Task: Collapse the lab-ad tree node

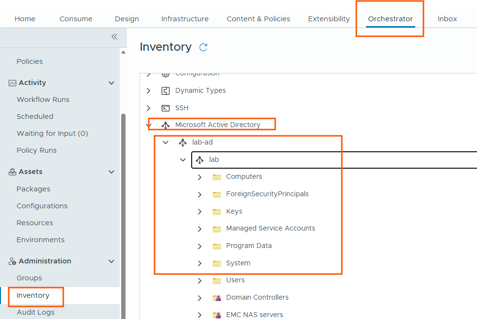Action: tap(166, 143)
